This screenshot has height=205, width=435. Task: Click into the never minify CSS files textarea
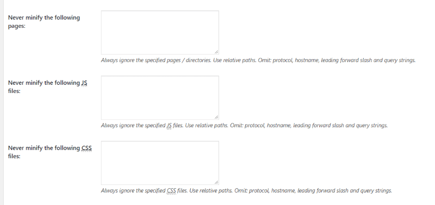[x=160, y=163]
